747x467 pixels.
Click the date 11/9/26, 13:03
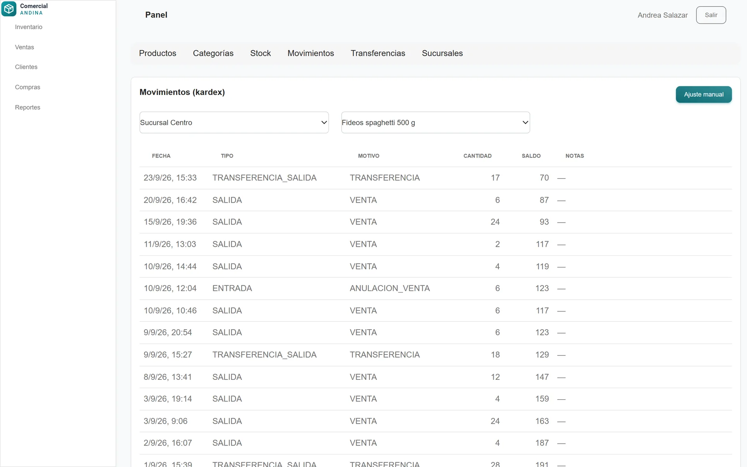(x=170, y=244)
